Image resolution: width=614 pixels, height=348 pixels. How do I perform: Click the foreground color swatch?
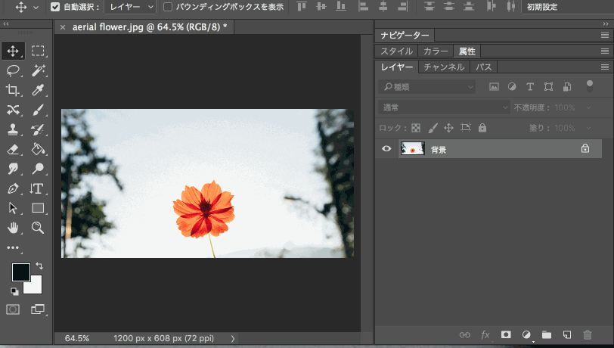[x=20, y=272]
